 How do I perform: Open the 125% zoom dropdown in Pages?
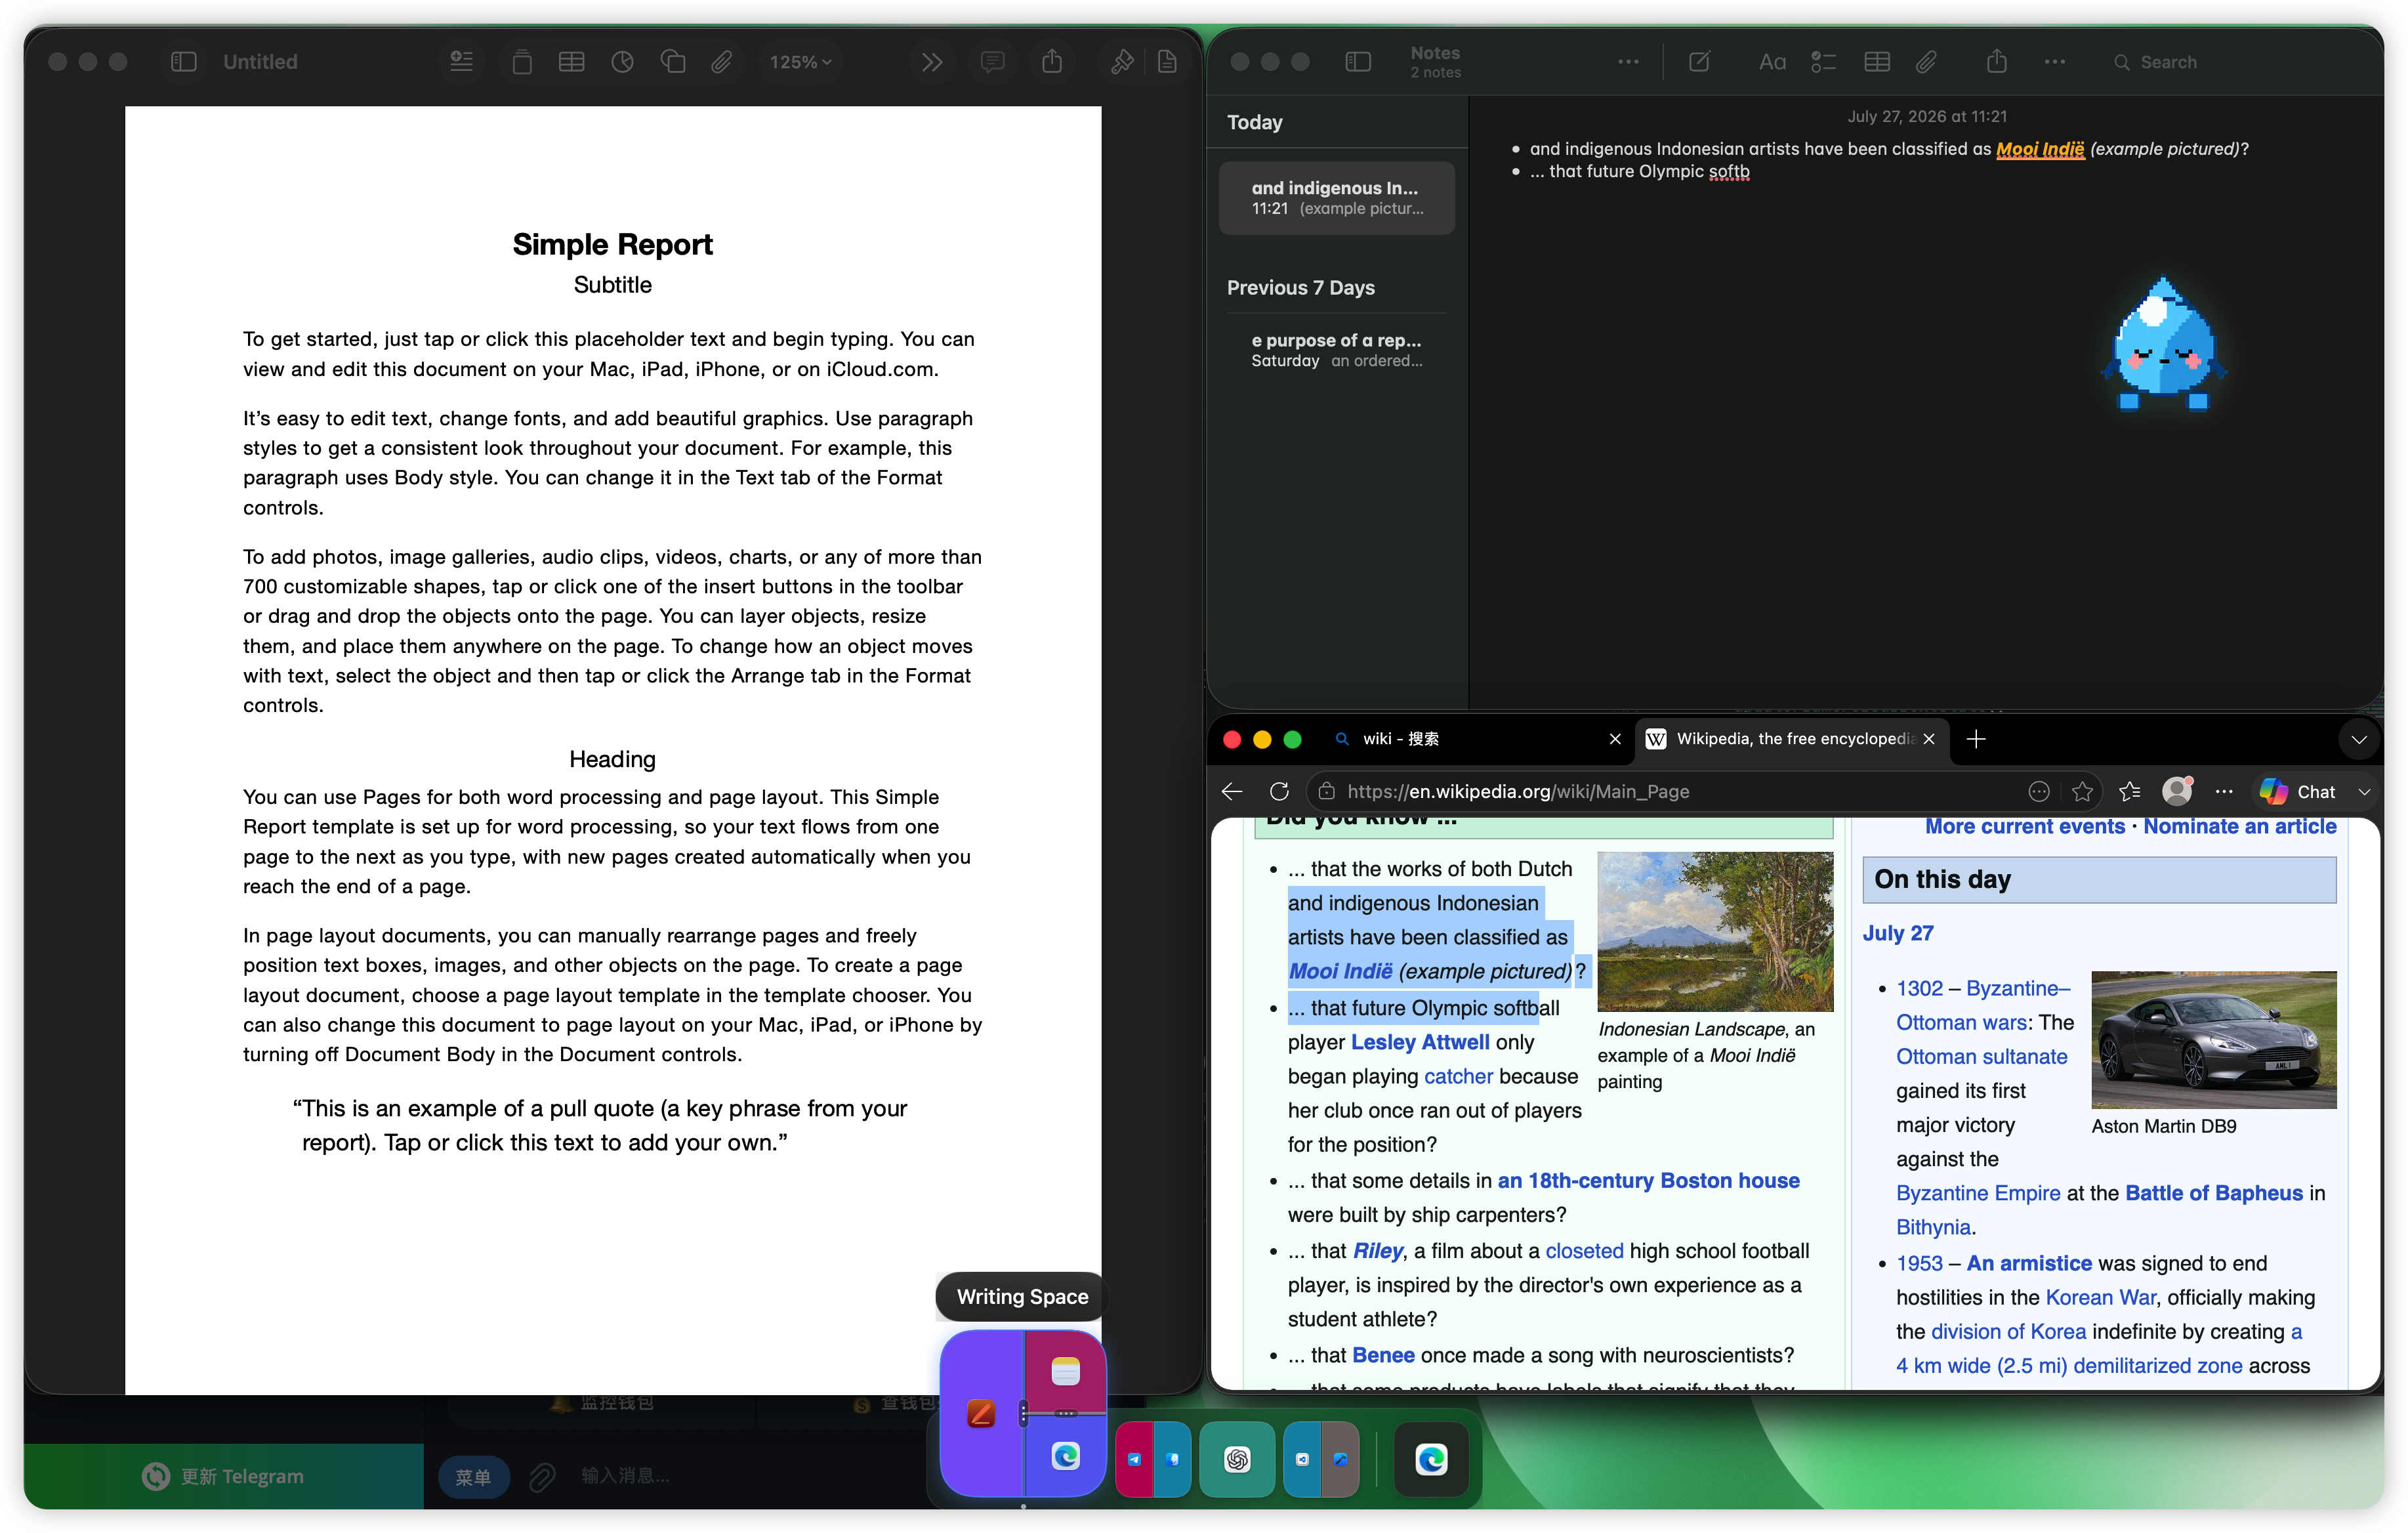tap(800, 62)
